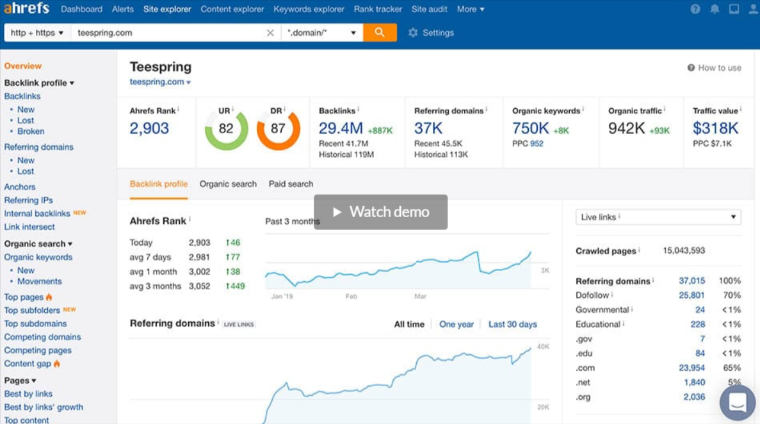
Task: Run the search with the orange magnifier icon
Action: coord(380,32)
